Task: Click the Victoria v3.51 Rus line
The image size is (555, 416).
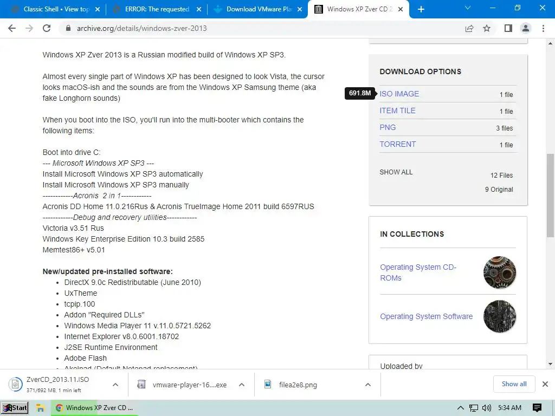Action: [x=73, y=228]
